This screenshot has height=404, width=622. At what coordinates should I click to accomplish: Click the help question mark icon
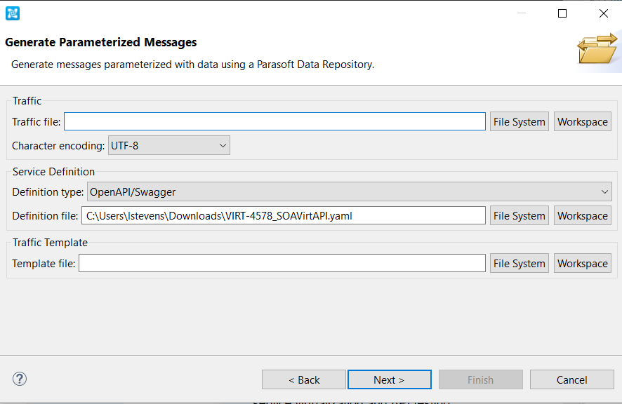[x=20, y=379]
